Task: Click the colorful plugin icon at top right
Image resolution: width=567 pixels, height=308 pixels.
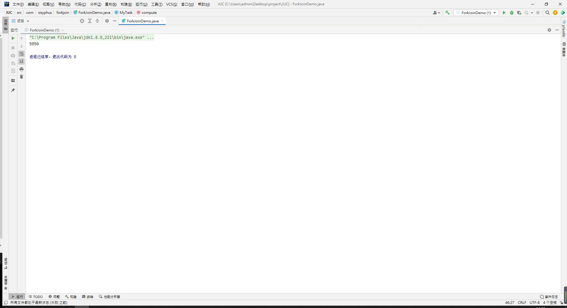Action: click(563, 13)
